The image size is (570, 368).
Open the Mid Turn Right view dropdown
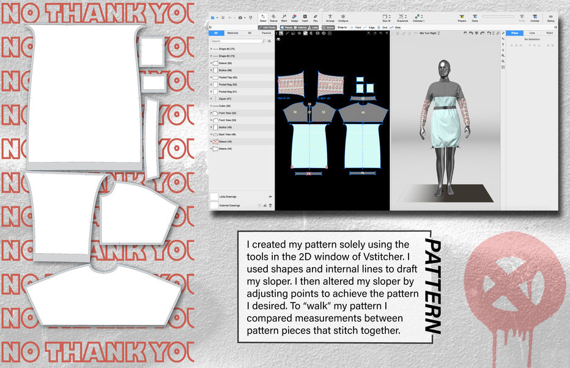(x=430, y=33)
